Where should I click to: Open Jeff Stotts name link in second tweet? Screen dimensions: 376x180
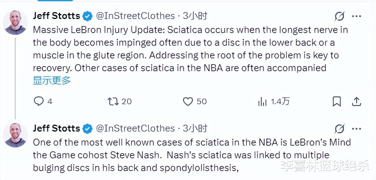pyautogui.click(x=56, y=128)
